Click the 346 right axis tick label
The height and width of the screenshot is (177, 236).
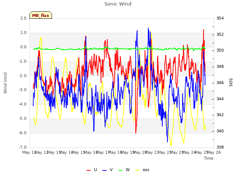point(220,83)
